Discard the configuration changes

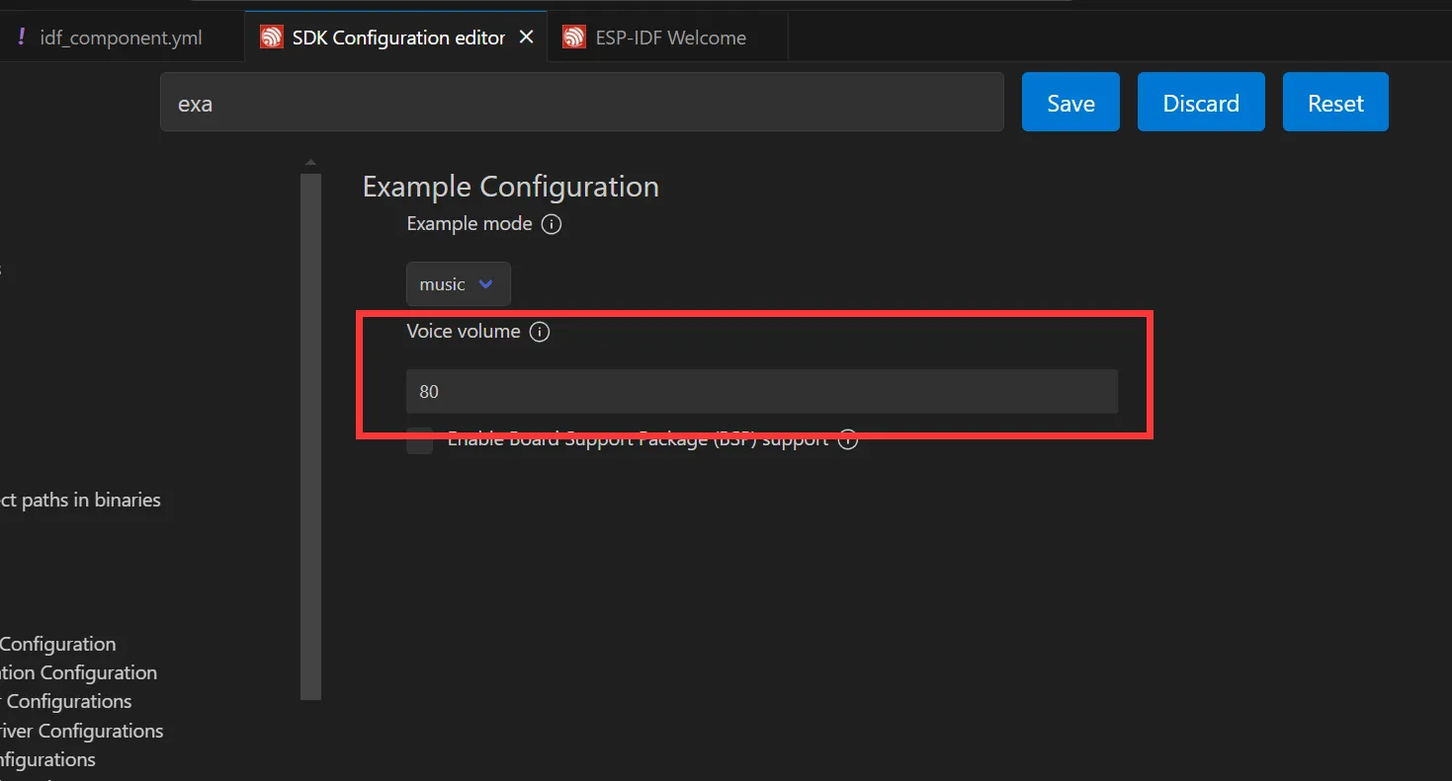1201,102
